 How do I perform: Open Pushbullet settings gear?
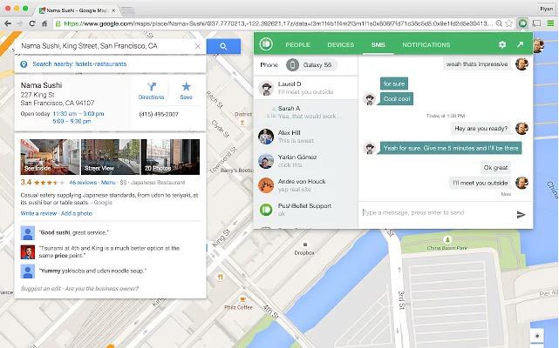click(502, 44)
